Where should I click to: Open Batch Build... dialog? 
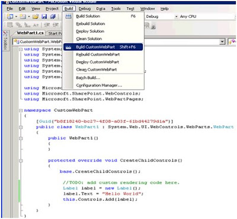pos(103,78)
